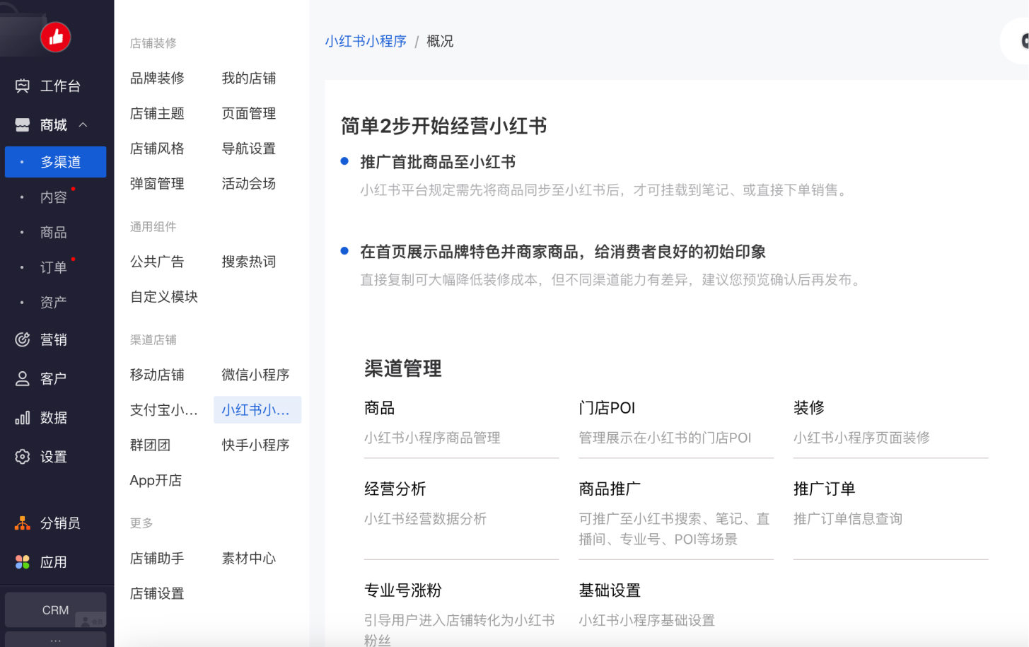
Task: Click the red thumbs-up logo icon
Action: [x=56, y=37]
